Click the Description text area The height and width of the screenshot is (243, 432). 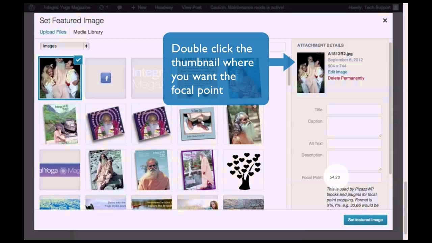coord(354,160)
